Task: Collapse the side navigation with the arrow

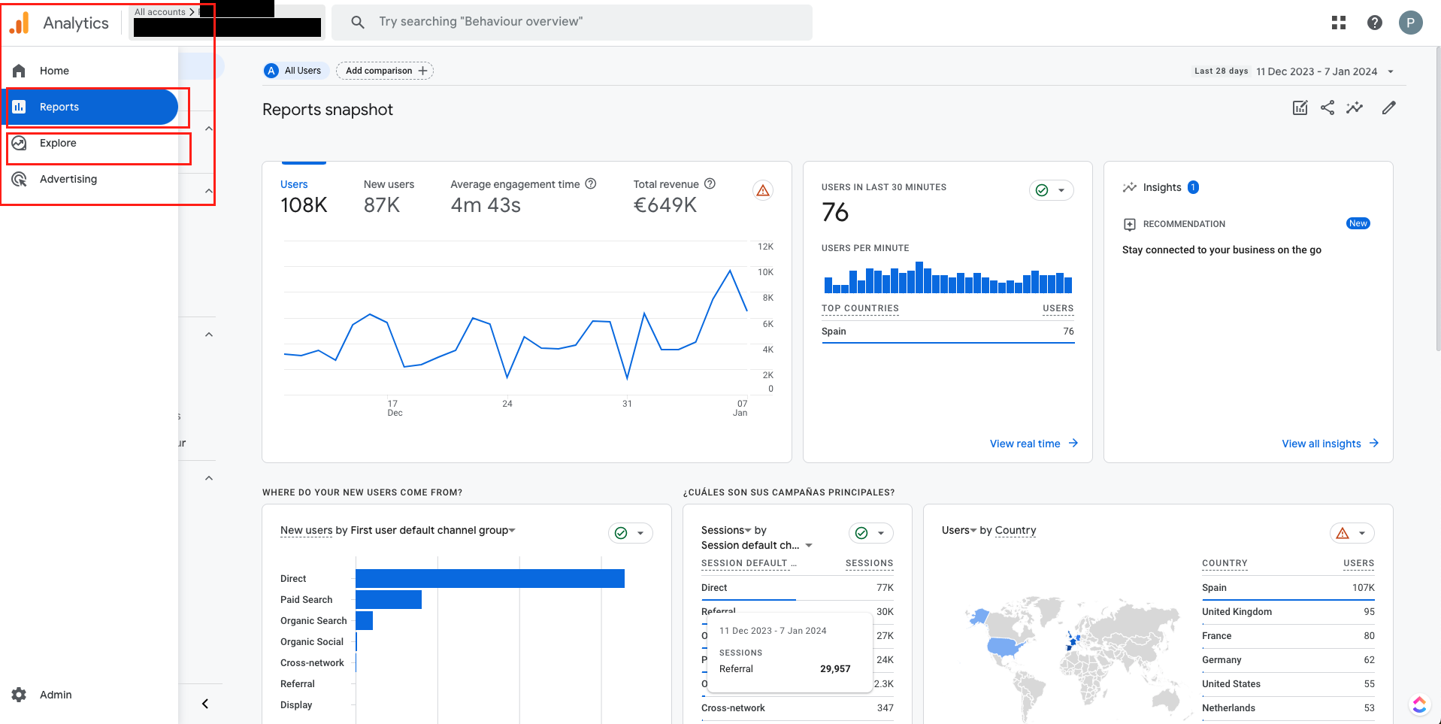Action: coord(204,704)
